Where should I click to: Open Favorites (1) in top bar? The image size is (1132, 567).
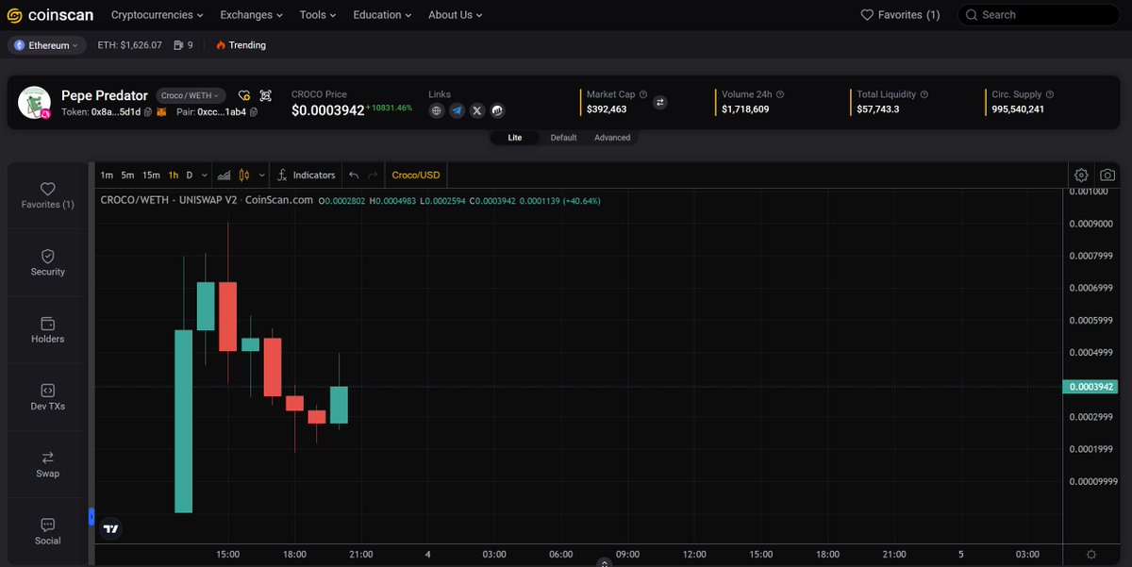tap(901, 15)
